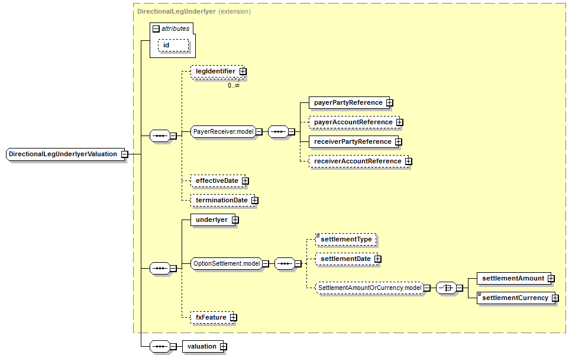Click the sequence compositor icon after PayerReceiver.model

click(x=278, y=132)
